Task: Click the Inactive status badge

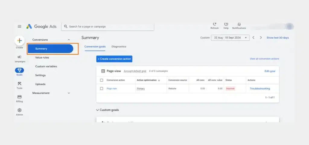Action: (x=230, y=89)
